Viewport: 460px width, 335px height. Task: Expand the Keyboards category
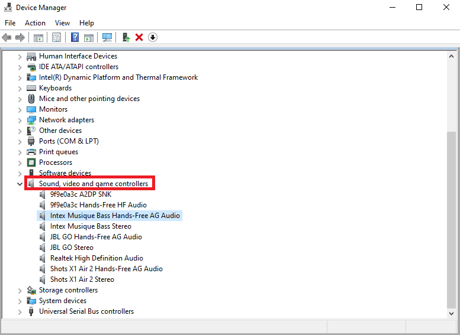click(20, 88)
